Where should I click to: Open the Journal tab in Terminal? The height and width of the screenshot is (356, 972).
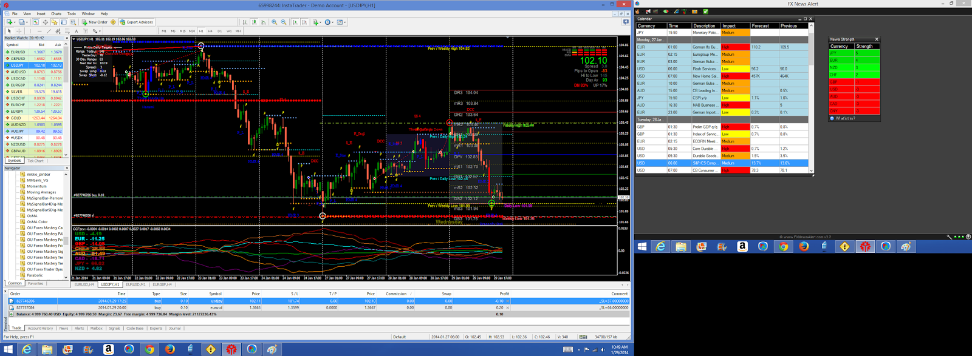tap(174, 328)
